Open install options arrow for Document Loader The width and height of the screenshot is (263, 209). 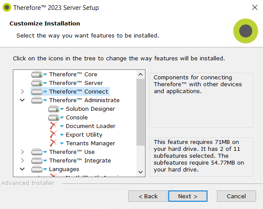point(62,126)
